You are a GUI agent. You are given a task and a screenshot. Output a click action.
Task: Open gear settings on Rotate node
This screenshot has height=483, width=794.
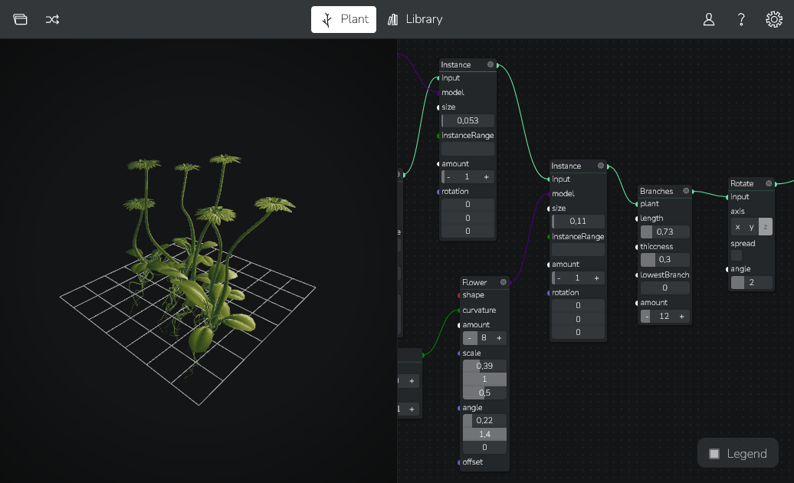768,183
